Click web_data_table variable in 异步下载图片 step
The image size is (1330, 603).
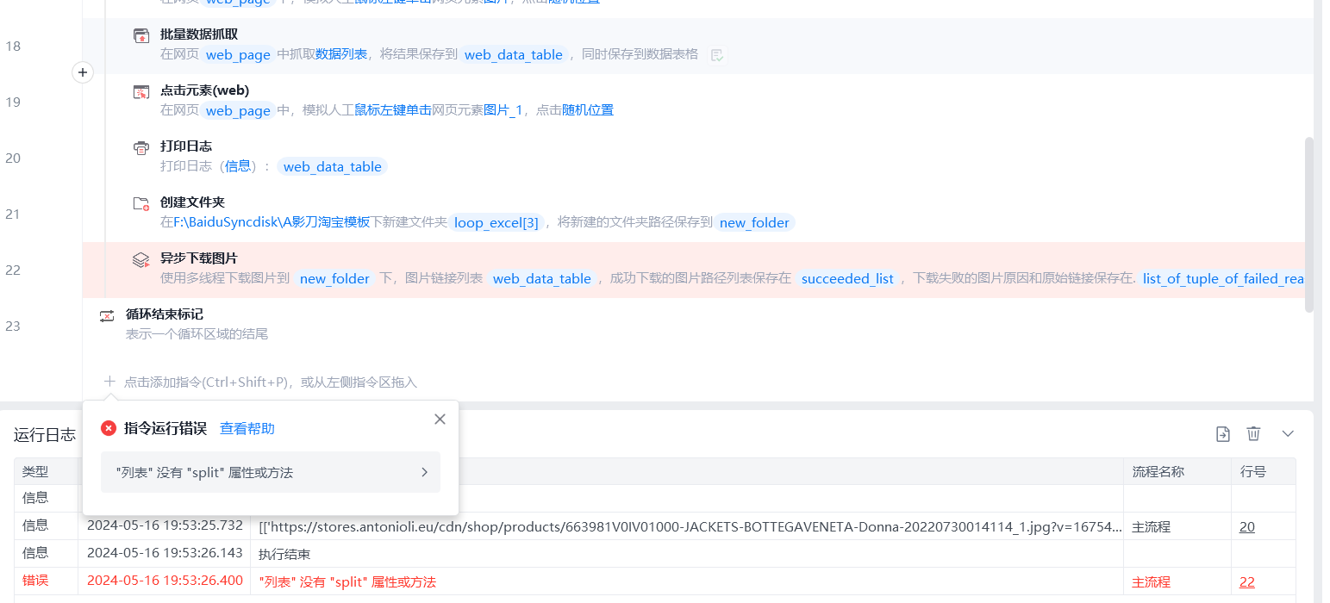pos(542,279)
